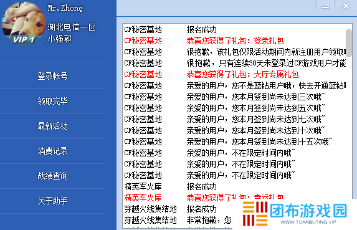The height and width of the screenshot is (230, 357).
Task: Click the log list vertical scrollbar thumb
Action: click(348, 43)
